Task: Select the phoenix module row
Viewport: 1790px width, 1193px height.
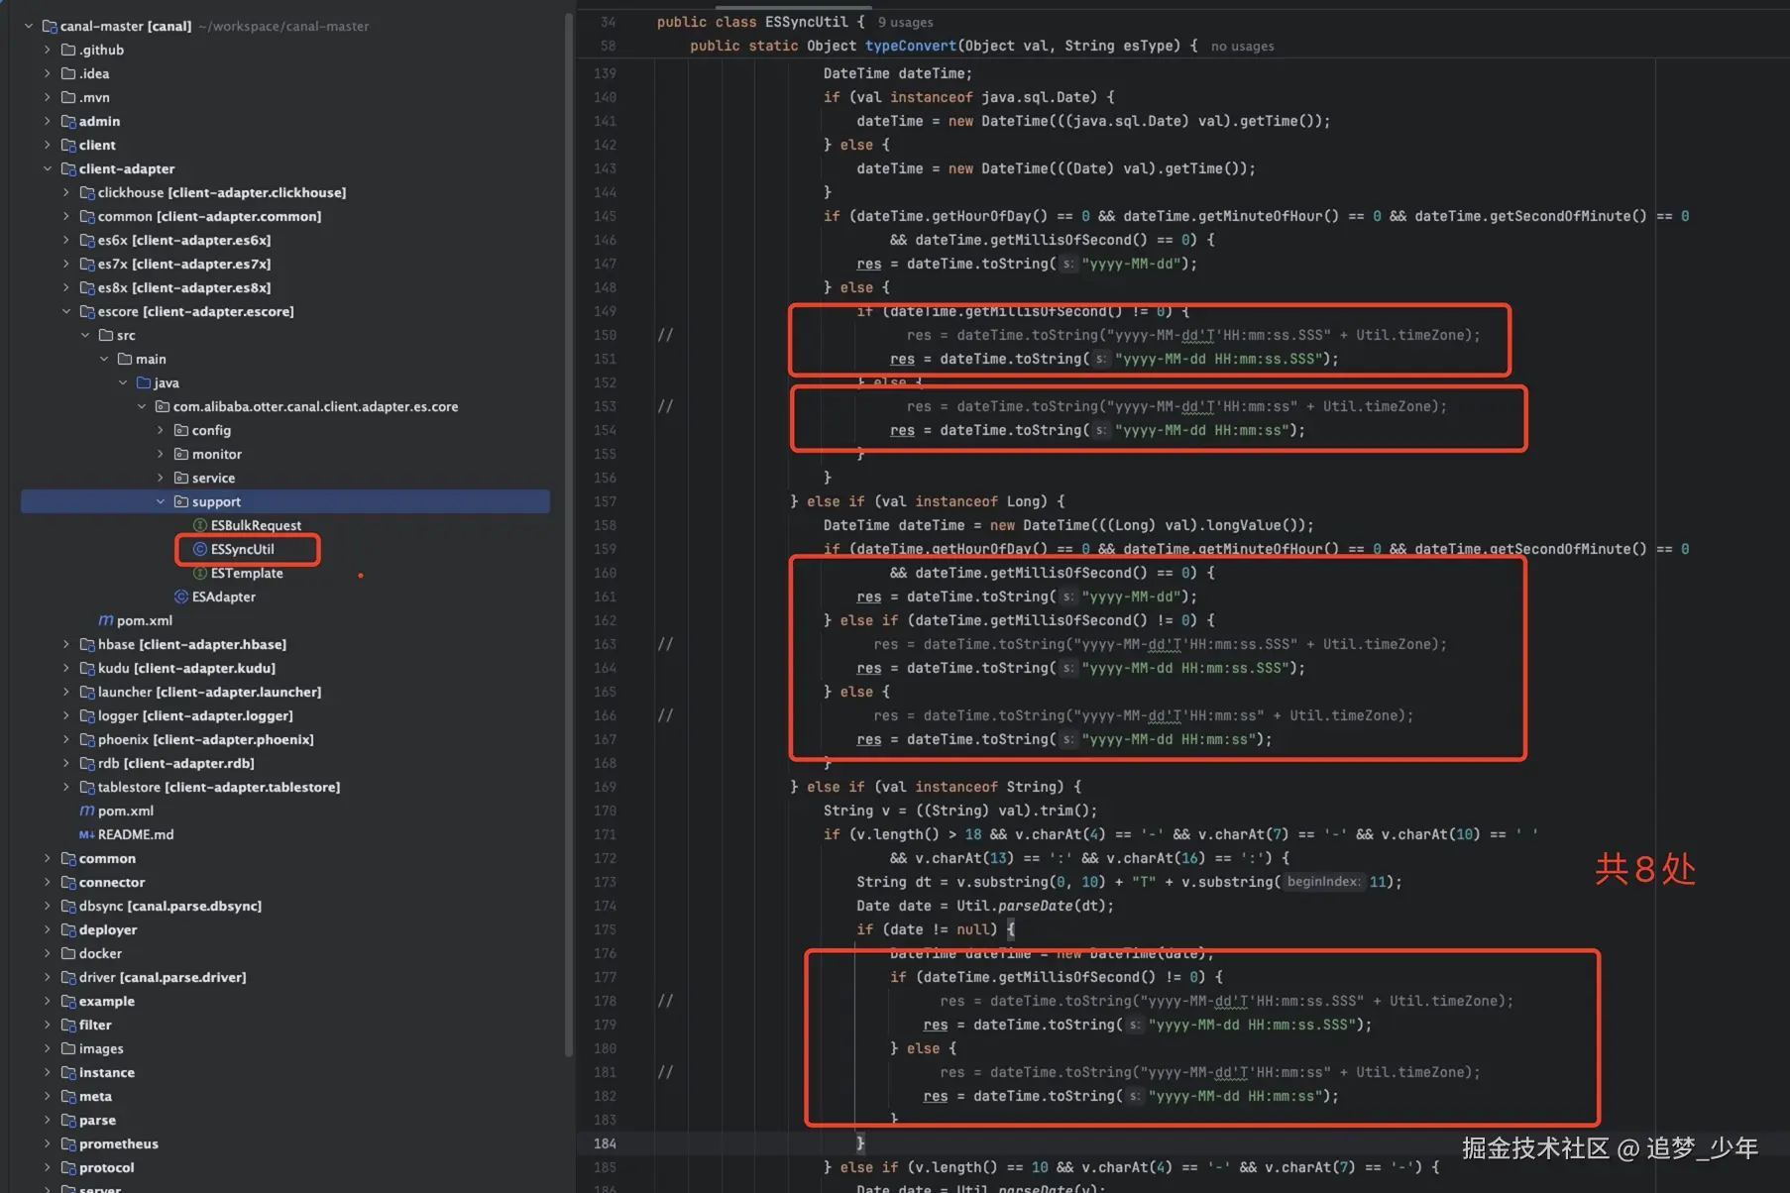Action: click(x=285, y=739)
